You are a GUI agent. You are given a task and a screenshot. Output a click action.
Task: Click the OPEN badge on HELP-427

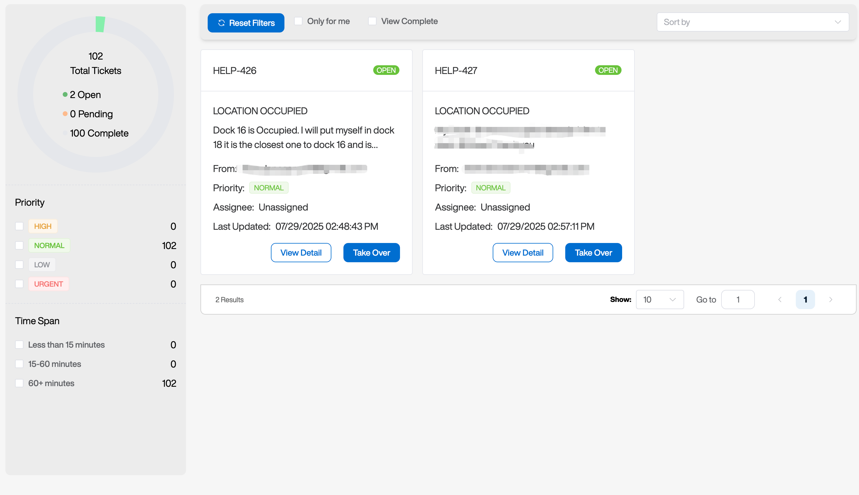[608, 70]
